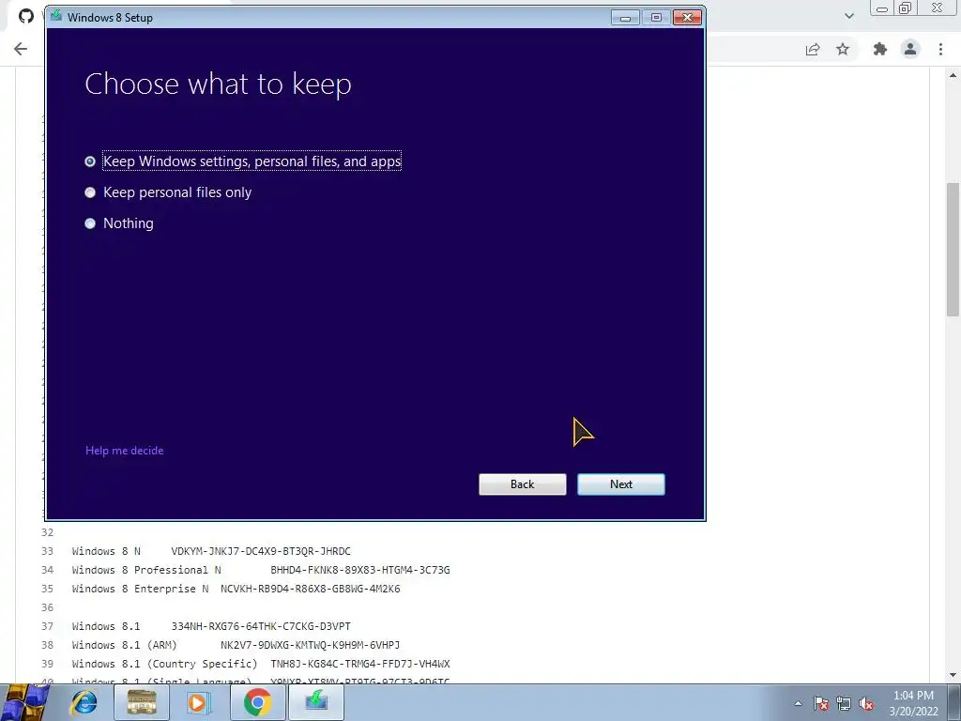The width and height of the screenshot is (961, 721).
Task: Click key 334NH-RXG76-64THK-C7CKG-D3VPT text
Action: click(x=261, y=626)
